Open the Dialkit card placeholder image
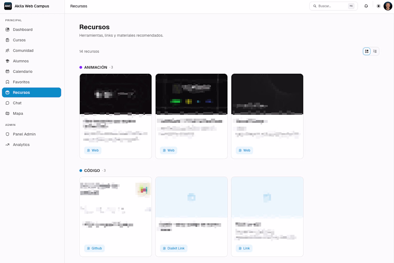Screen dimensions: 394x263 tap(192, 197)
